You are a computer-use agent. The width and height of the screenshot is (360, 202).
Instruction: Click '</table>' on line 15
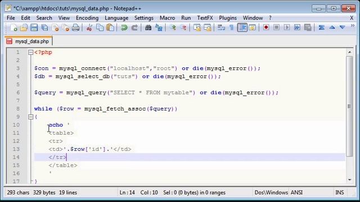[63, 166]
